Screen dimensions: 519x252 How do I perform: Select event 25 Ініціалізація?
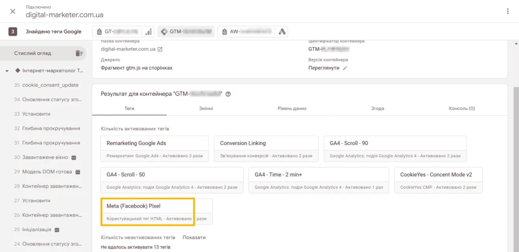33,230
